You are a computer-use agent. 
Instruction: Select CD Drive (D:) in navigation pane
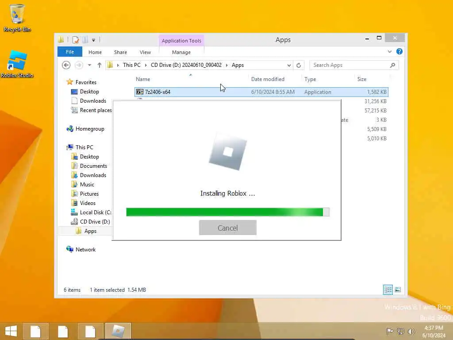pos(95,221)
